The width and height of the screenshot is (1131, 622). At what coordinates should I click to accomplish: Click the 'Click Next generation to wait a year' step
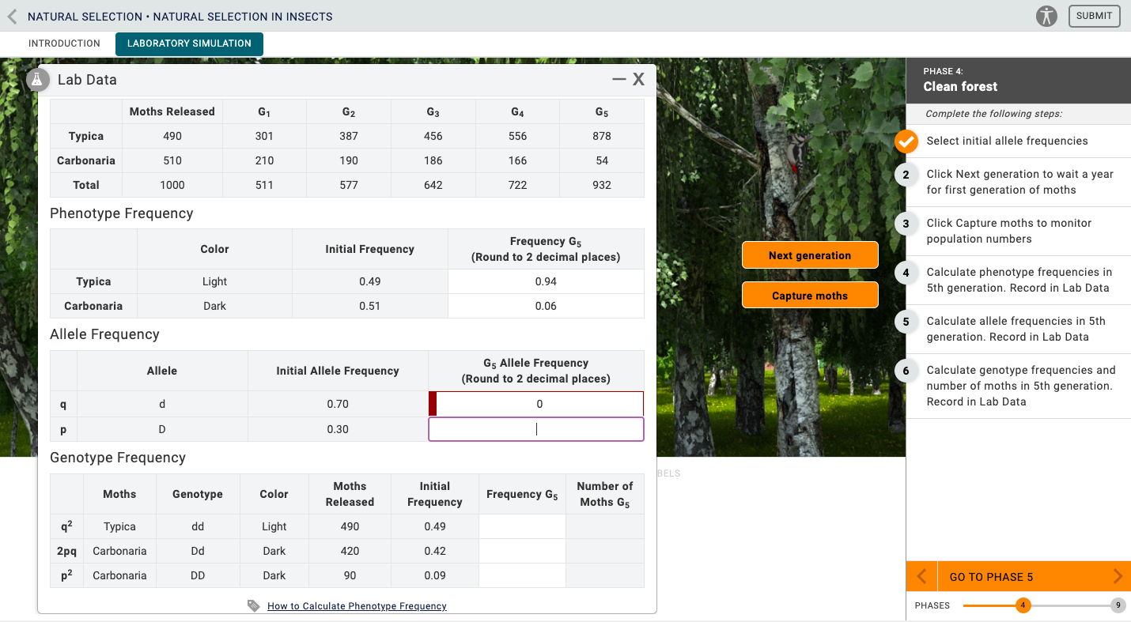(x=1019, y=182)
